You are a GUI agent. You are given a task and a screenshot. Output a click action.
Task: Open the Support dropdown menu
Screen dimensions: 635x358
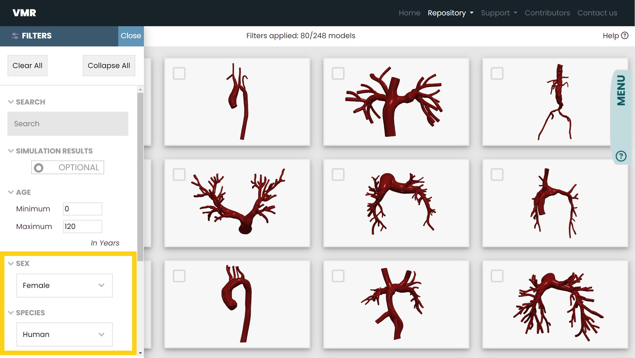pos(499,13)
